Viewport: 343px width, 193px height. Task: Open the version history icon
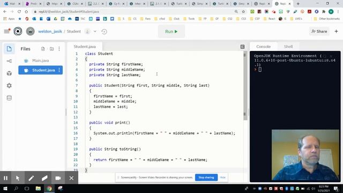tap(104, 32)
